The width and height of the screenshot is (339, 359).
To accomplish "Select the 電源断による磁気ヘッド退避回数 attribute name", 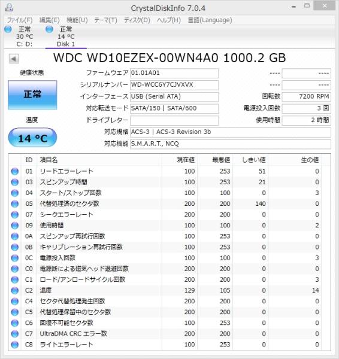I will tap(84, 269).
